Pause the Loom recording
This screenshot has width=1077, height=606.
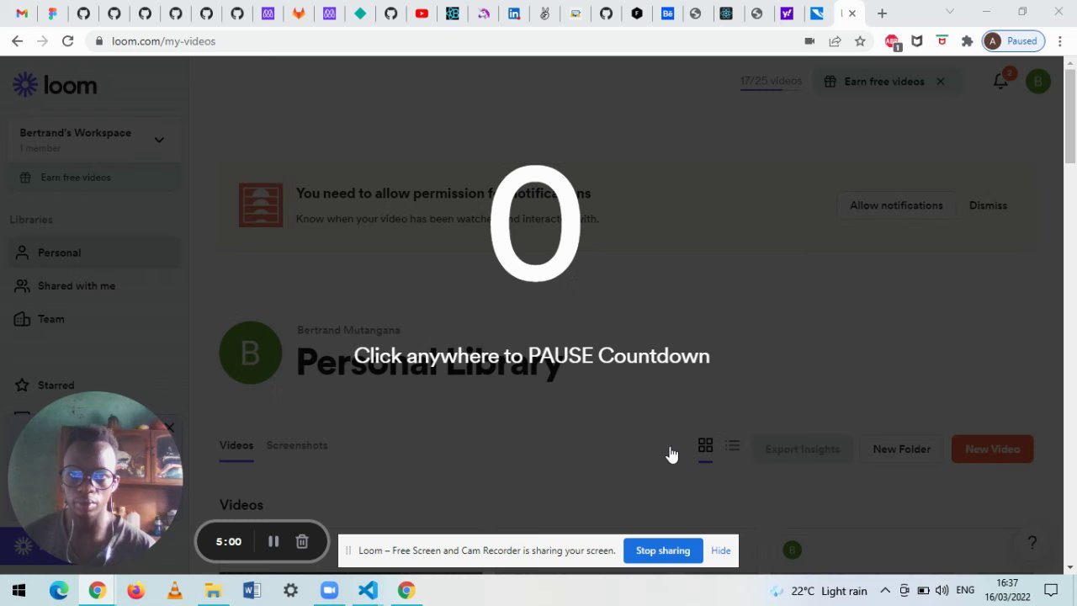tap(273, 542)
